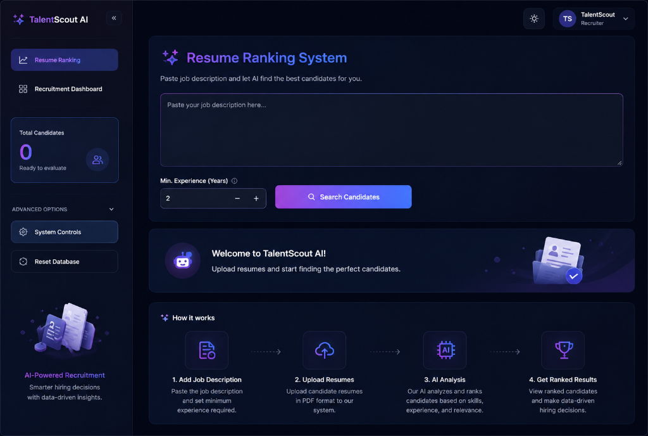Collapse the Advanced Options section
The height and width of the screenshot is (436, 648).
click(111, 209)
